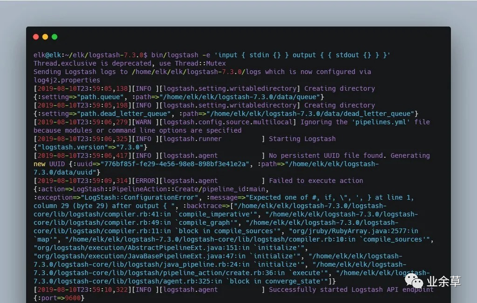Viewport: 477px width, 303px height.
Task: Click 'AbstractPipelineExt.java:151' in backtrace
Action: 184,248
